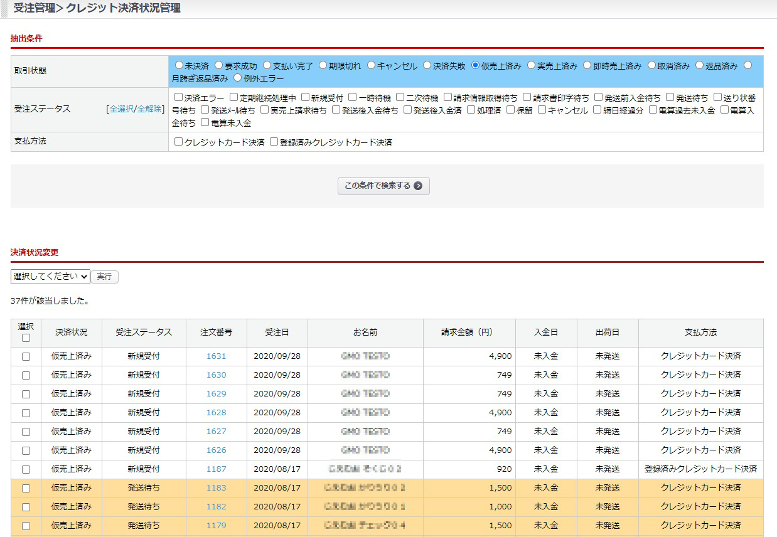
Task: Open the 選択してください settlement status dropdown
Action: (50, 277)
